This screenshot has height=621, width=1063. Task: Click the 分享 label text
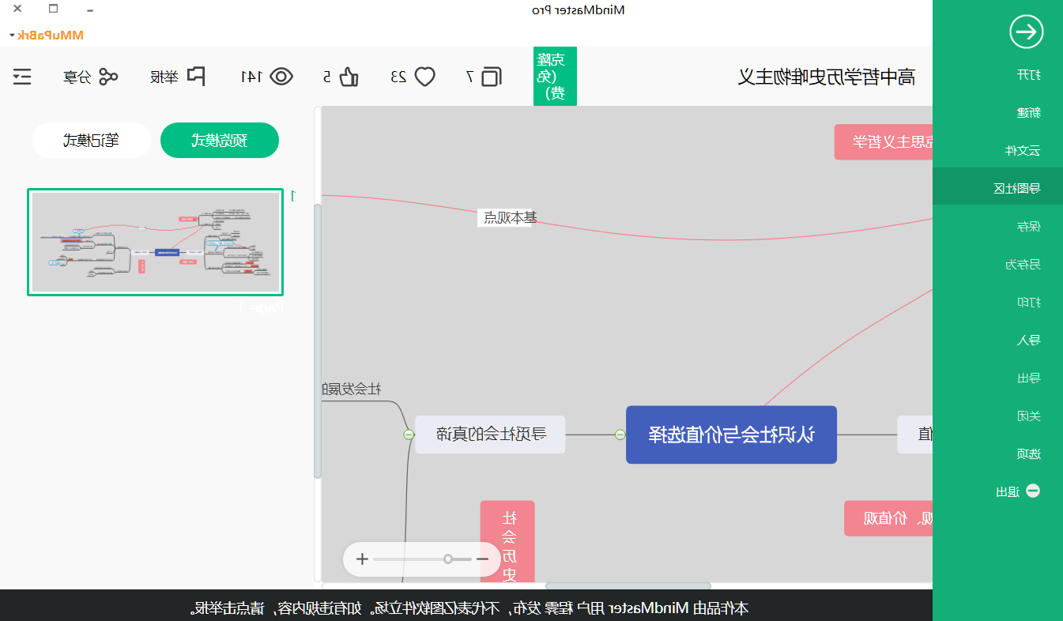coord(78,77)
